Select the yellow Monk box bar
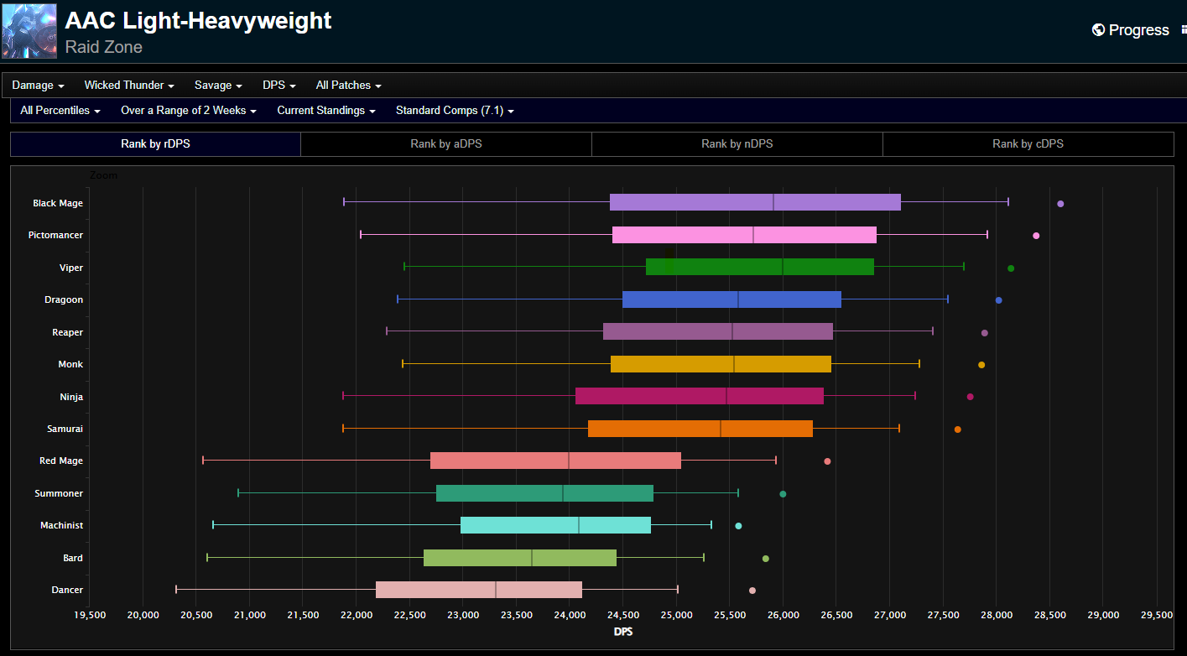 [x=721, y=364]
